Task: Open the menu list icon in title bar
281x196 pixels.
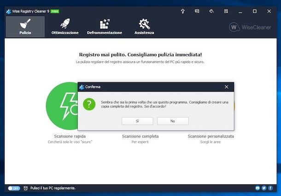Action: coord(226,12)
